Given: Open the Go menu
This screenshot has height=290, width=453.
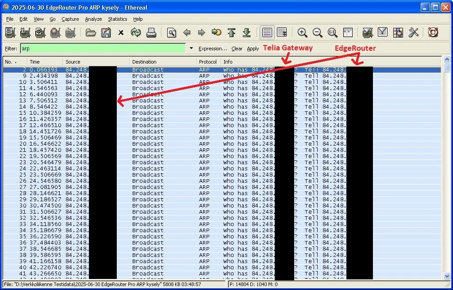Looking at the screenshot, I should click(x=53, y=19).
